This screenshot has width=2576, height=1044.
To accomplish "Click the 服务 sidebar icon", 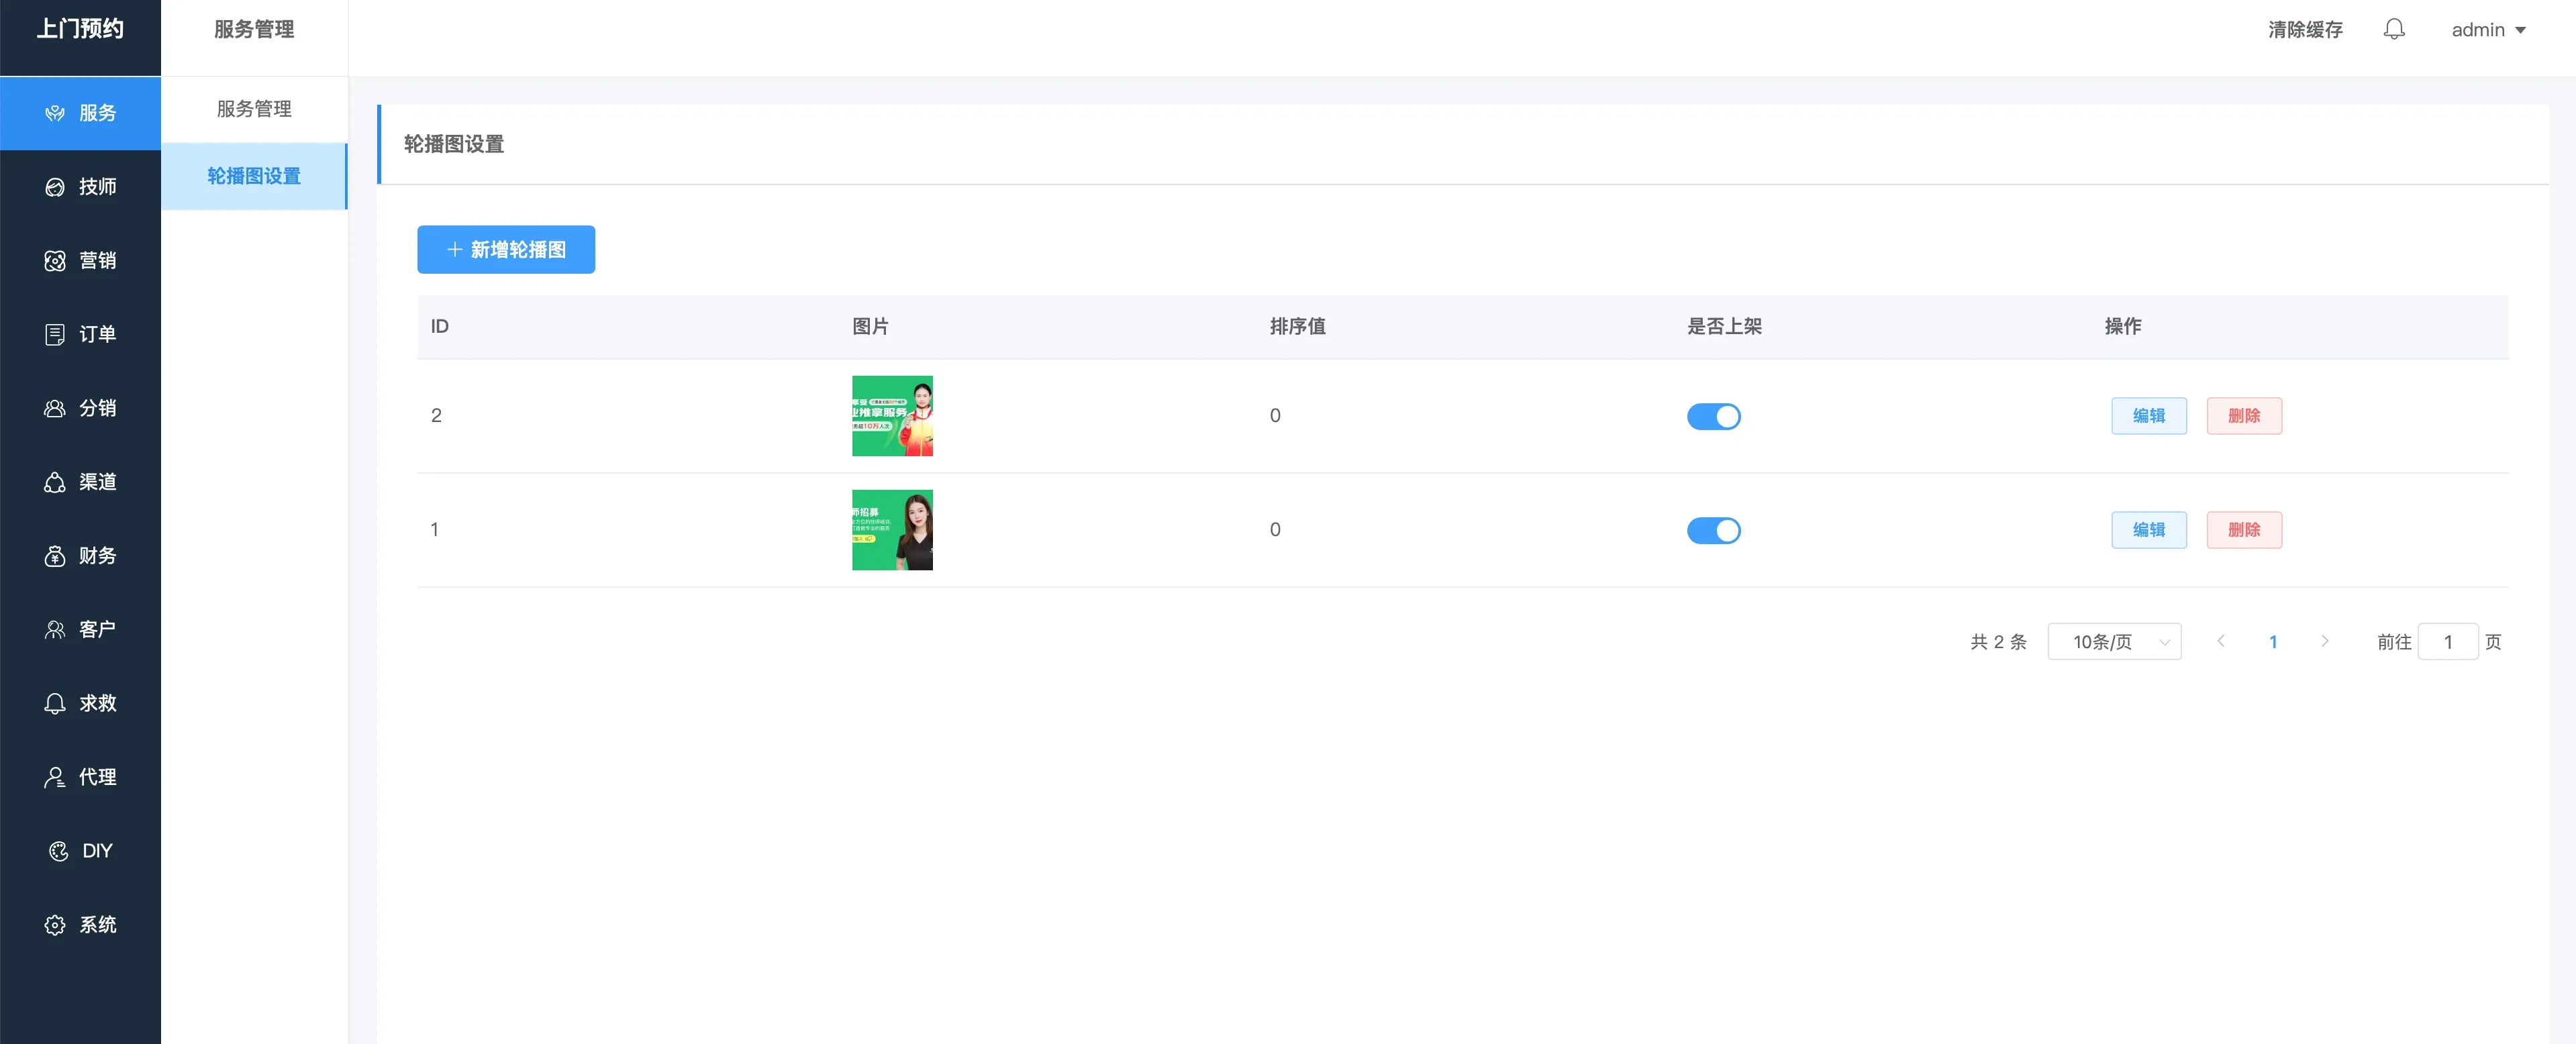I will 55,113.
